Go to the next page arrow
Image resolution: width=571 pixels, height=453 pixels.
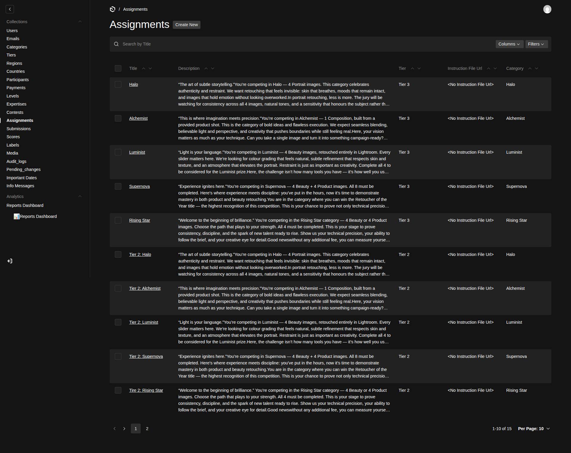(x=124, y=429)
